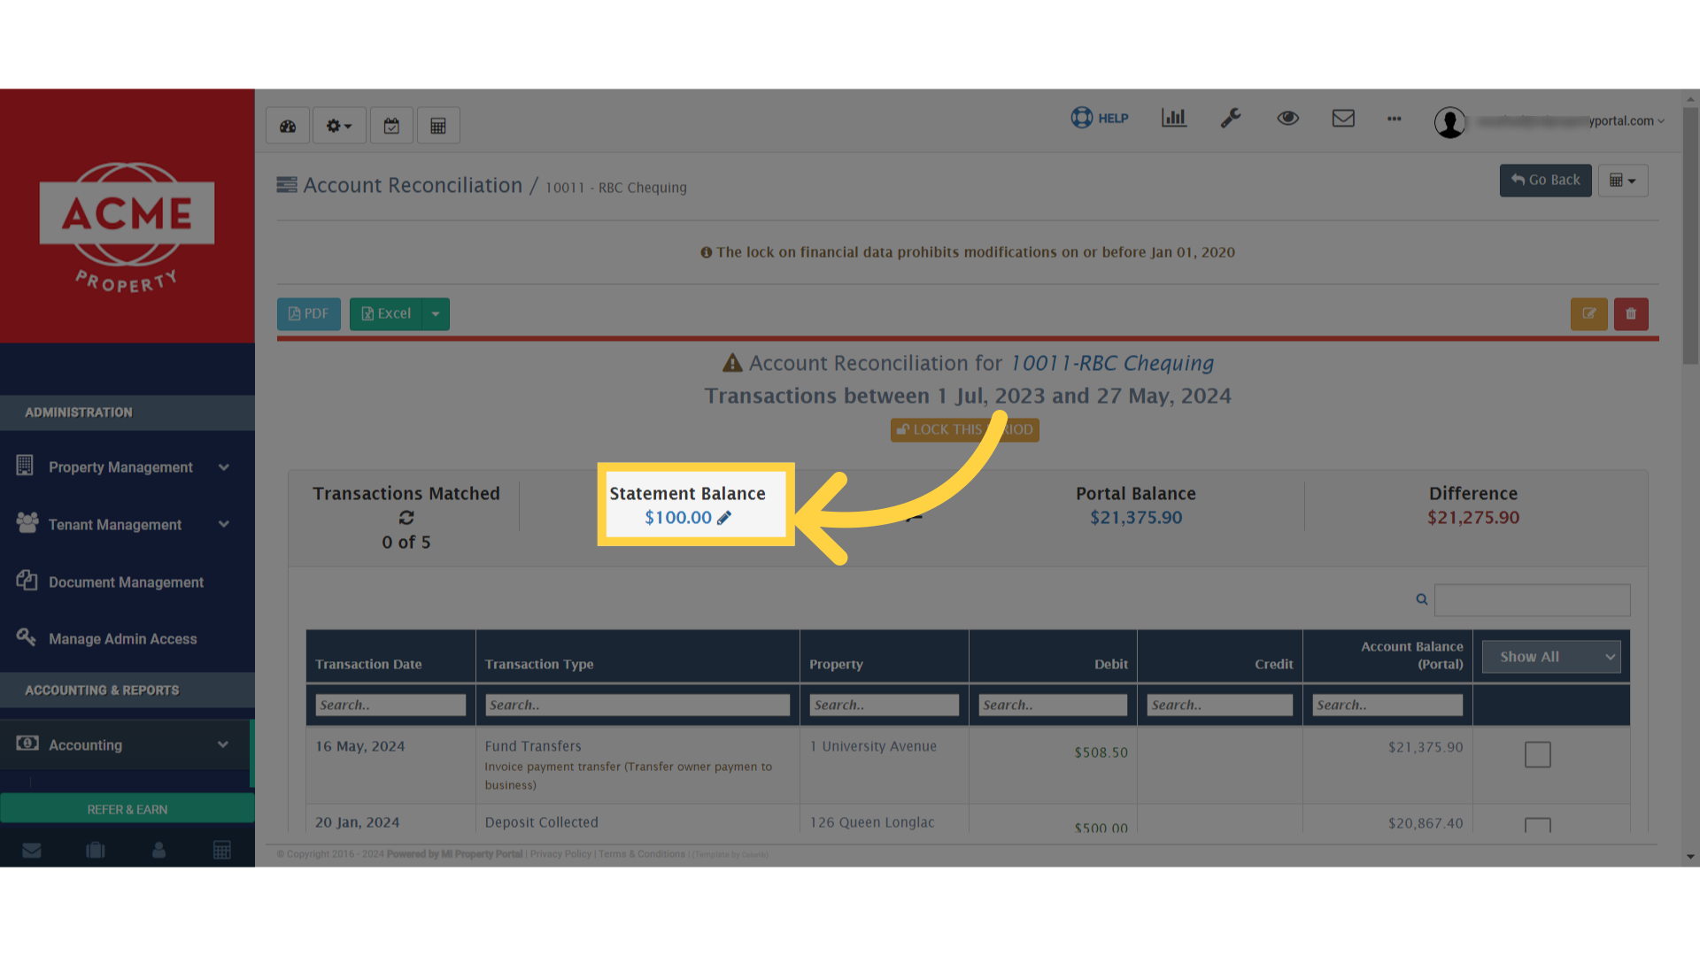This screenshot has width=1700, height=956.
Task: Click the table search input field
Action: click(x=1532, y=600)
